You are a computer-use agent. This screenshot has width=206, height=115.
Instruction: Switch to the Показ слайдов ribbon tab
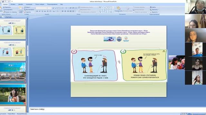40,4
